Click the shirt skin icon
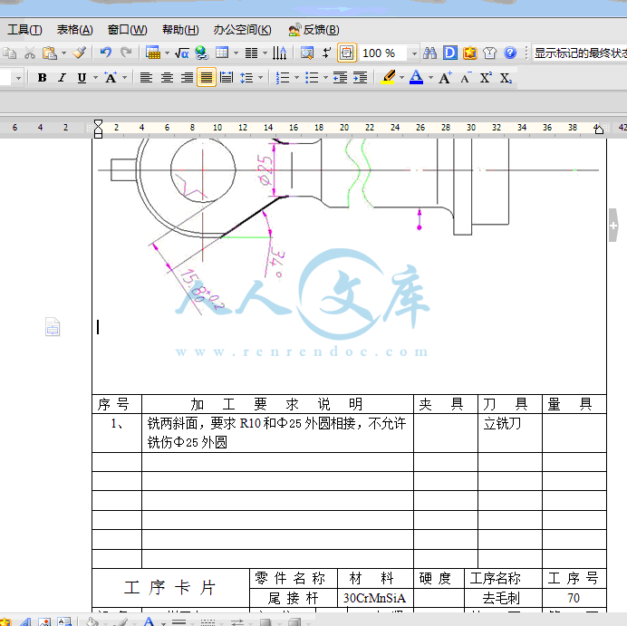 tap(489, 53)
